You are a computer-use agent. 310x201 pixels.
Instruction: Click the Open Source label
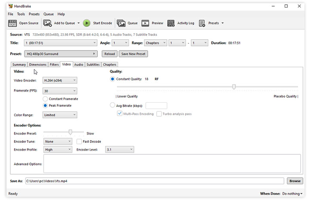[x=29, y=23]
